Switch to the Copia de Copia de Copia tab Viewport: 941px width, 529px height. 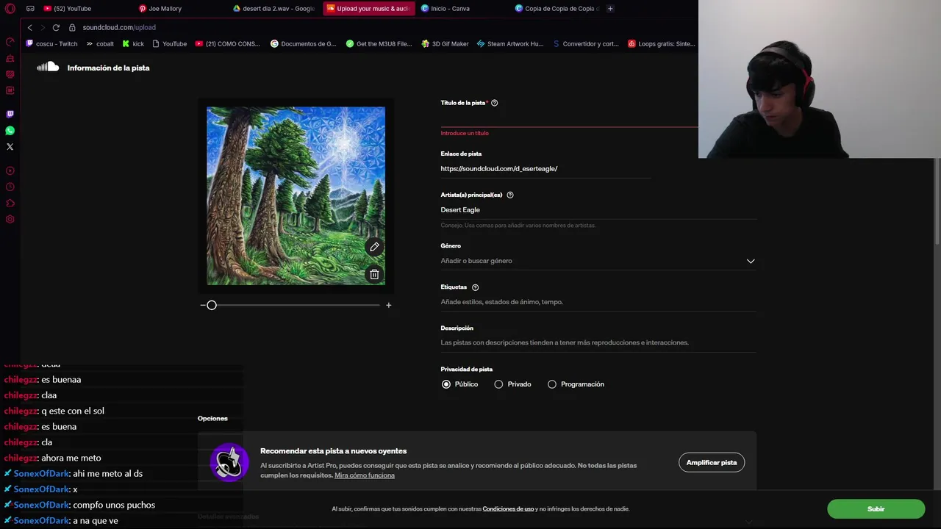click(557, 9)
